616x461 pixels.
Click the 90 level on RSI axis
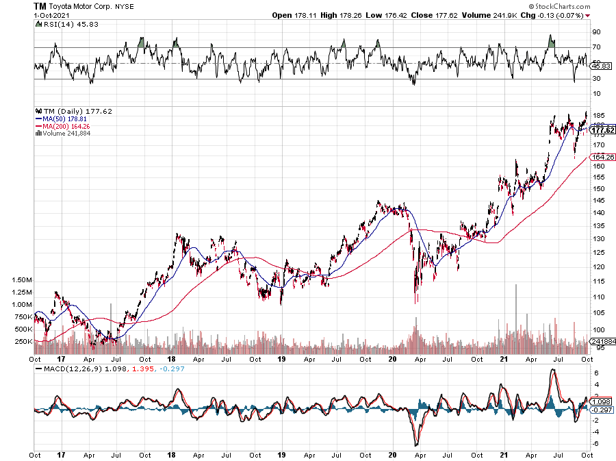point(596,32)
